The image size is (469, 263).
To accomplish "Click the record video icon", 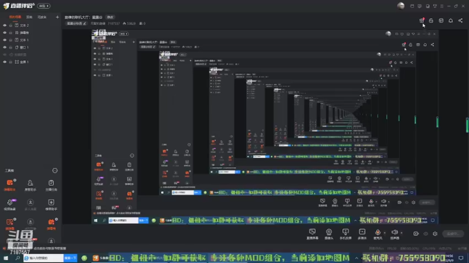I will point(416,234).
